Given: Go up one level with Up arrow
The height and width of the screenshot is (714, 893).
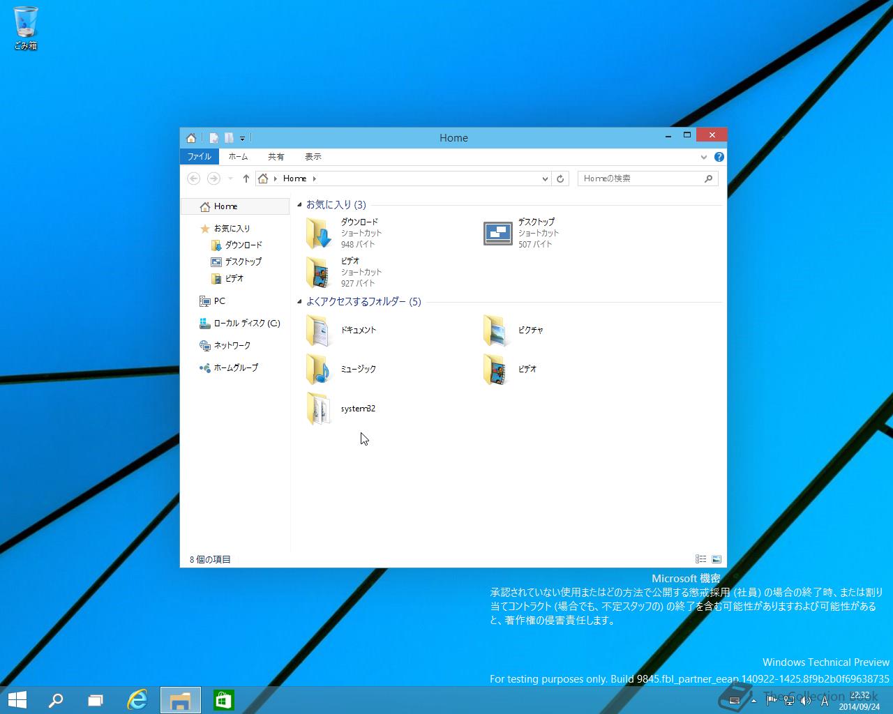Looking at the screenshot, I should coord(246,178).
